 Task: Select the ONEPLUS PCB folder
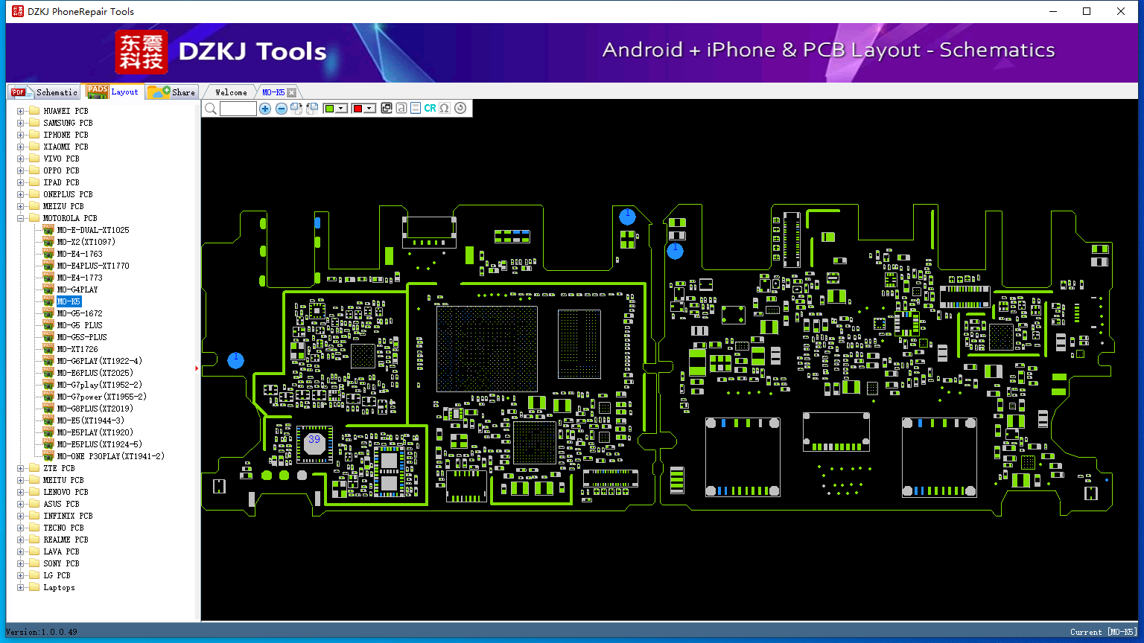pos(68,194)
